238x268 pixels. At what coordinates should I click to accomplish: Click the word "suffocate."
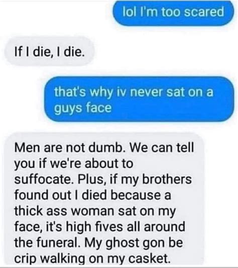(x=45, y=180)
